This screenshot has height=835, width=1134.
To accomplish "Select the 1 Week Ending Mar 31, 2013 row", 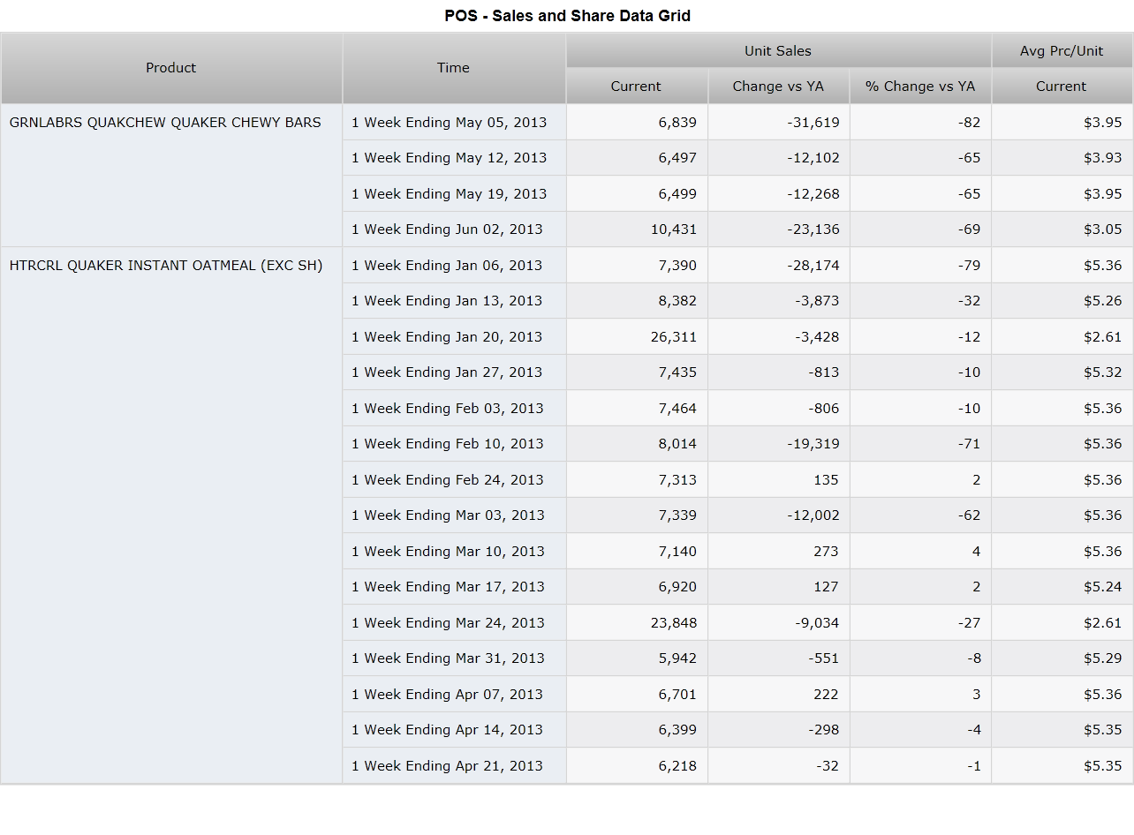I will (454, 658).
